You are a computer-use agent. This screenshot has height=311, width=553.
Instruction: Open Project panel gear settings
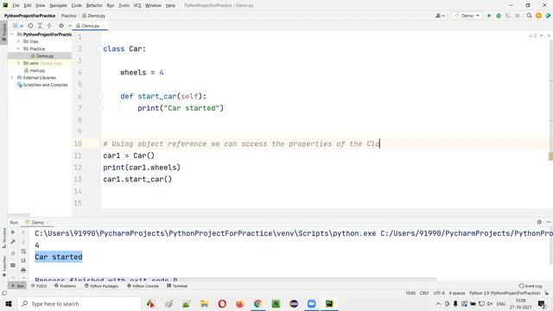click(x=61, y=26)
